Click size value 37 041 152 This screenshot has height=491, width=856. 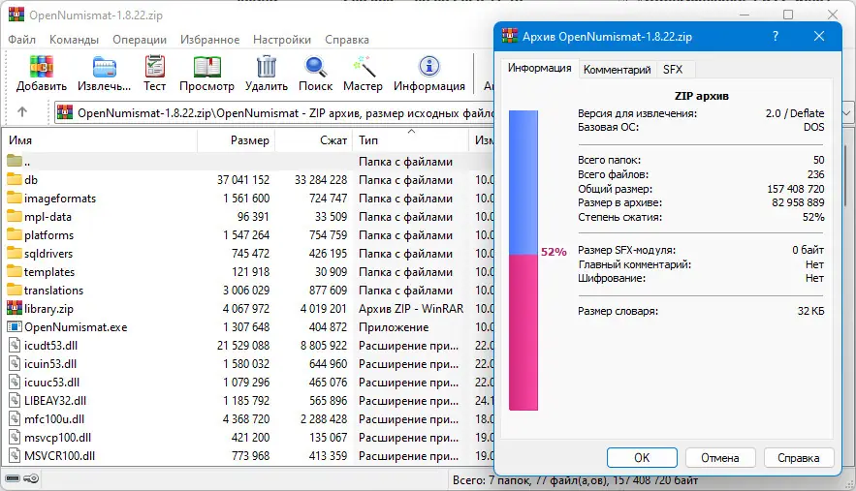[x=243, y=179]
